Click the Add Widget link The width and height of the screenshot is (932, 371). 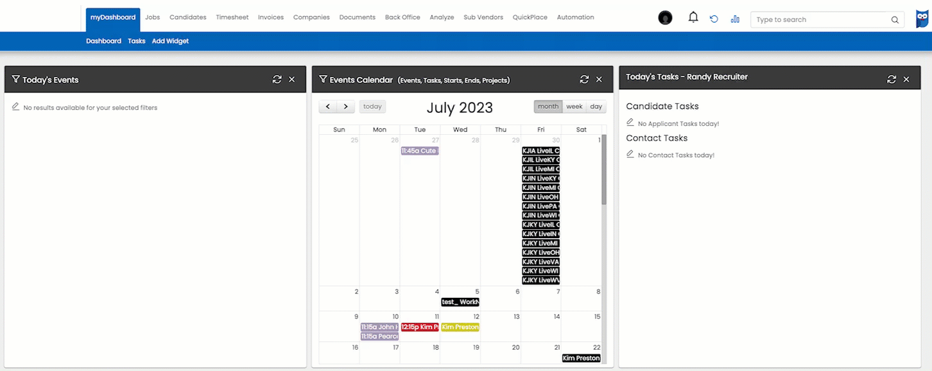coord(171,41)
